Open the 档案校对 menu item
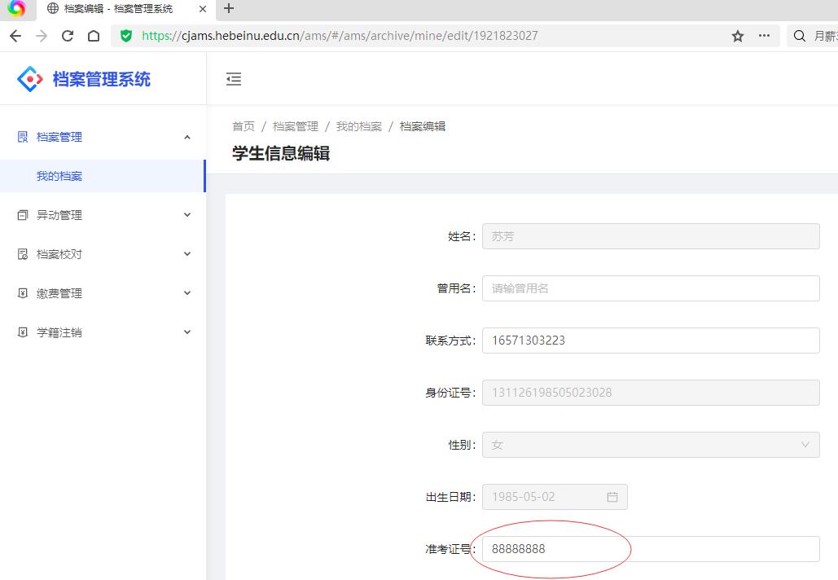838x580 pixels. pyautogui.click(x=103, y=254)
